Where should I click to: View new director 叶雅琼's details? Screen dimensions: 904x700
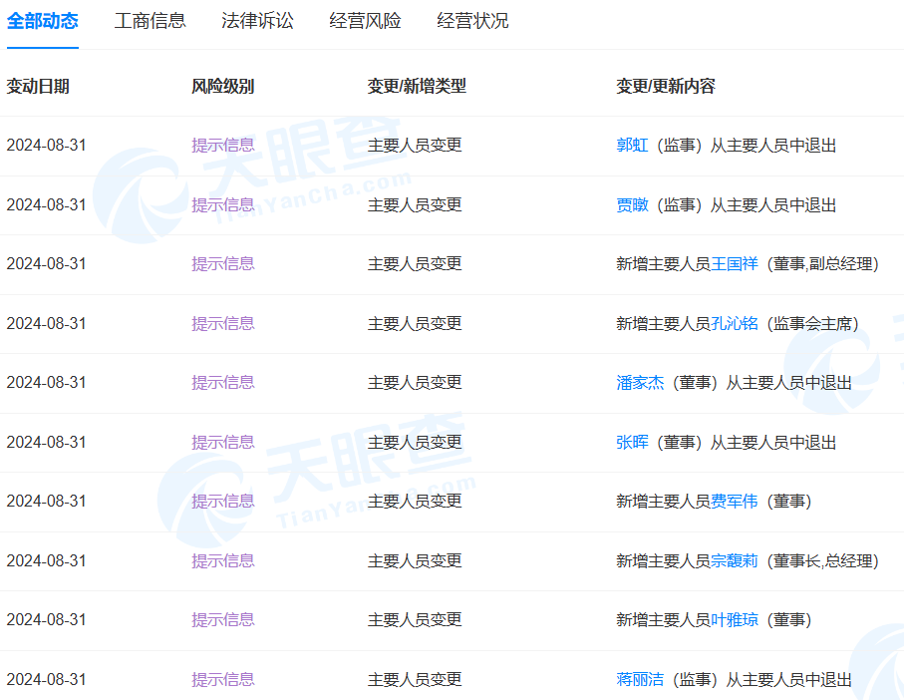733,619
